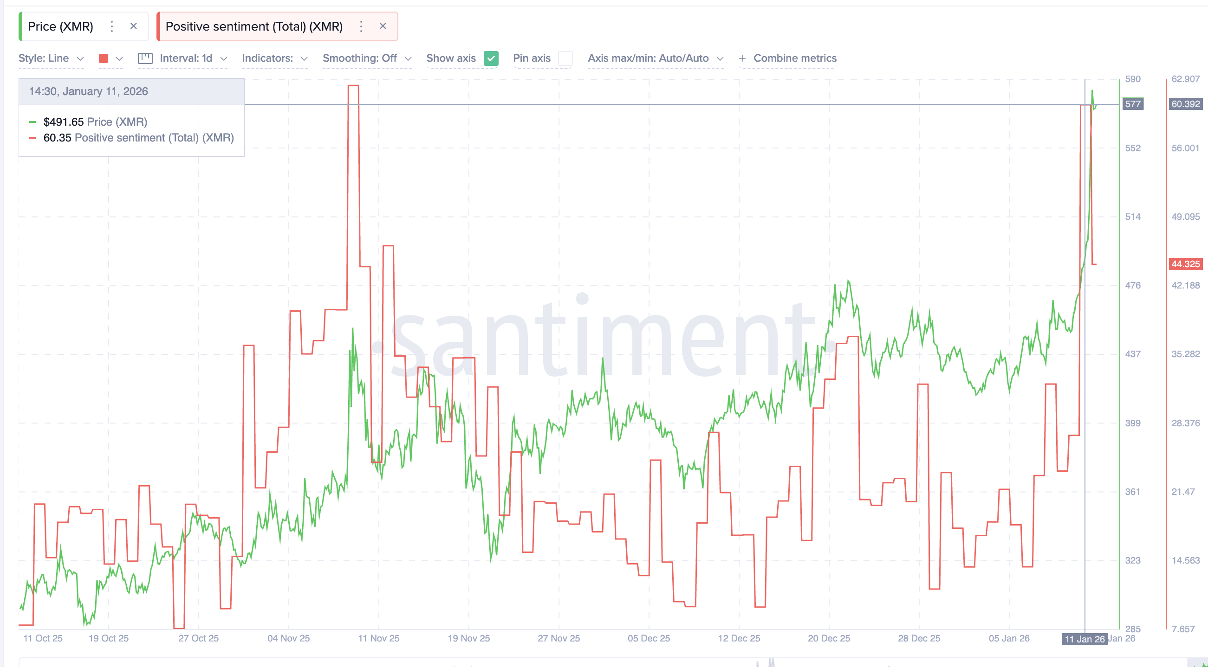
Task: Click the minimap timeline at the bottom
Action: tap(604, 663)
